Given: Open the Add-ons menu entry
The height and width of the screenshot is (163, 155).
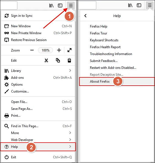Looking at the screenshot, I should point(38,78).
